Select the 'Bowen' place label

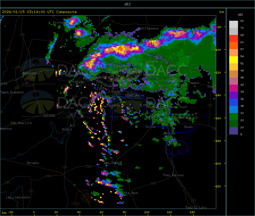pos(188,127)
